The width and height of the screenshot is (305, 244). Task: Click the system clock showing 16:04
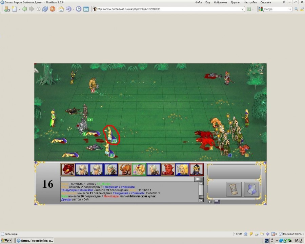pyautogui.click(x=298, y=241)
